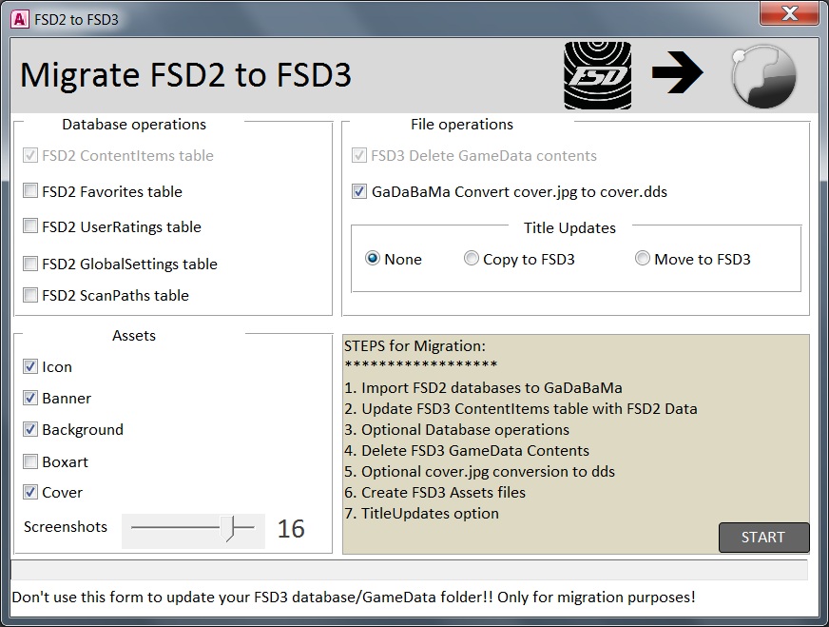Click the warning text about migration purposes
This screenshot has height=627, width=829.
click(354, 597)
